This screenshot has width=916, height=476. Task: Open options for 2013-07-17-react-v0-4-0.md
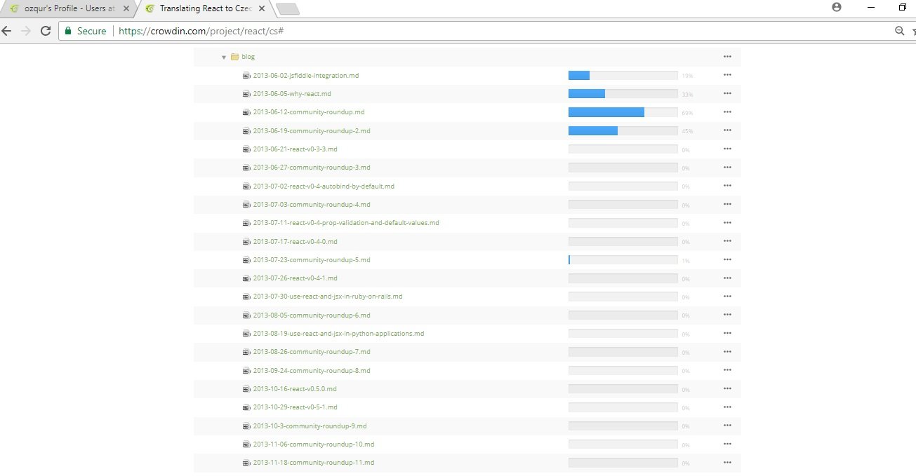[x=727, y=241]
